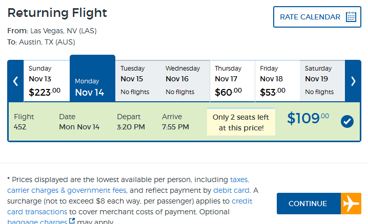This screenshot has height=224, width=368.
Task: Click the calendar icon in Rate Calendar
Action: pos(351,17)
